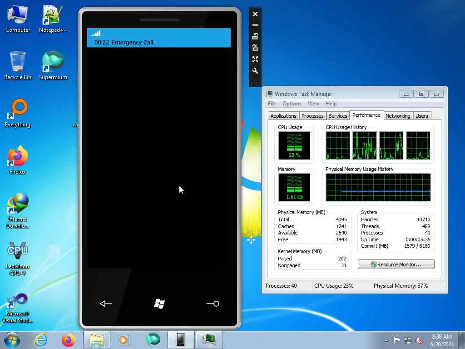The image size is (465, 349).
Task: Click the Up Time value 0:00:05:35
Action: (x=418, y=239)
